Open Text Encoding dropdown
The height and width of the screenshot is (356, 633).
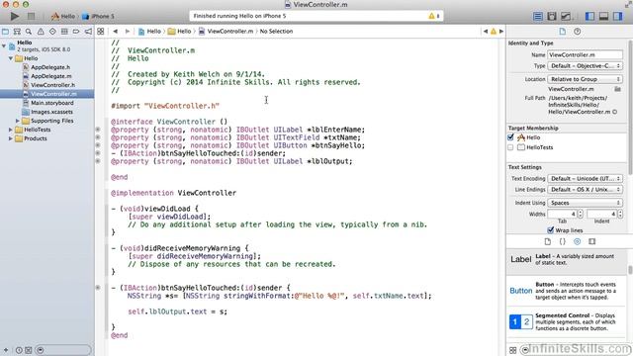585,178
